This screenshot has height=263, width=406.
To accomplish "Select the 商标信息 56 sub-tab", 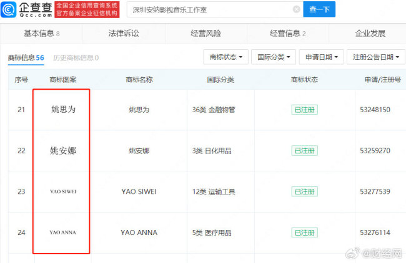I will coord(26,57).
